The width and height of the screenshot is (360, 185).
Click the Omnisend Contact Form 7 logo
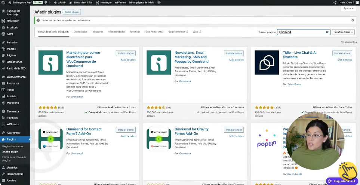pyautogui.click(x=50, y=139)
